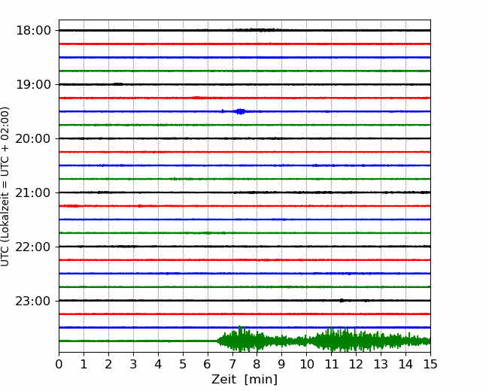The image size is (489, 391).
Task: Click the 18:00 y-axis tick label
Action: coord(33,31)
